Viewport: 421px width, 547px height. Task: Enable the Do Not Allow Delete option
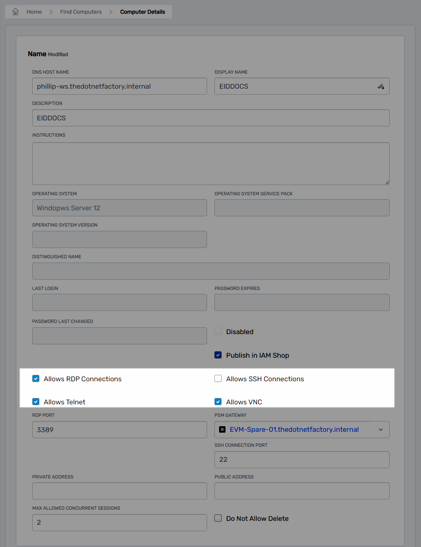[x=218, y=518]
